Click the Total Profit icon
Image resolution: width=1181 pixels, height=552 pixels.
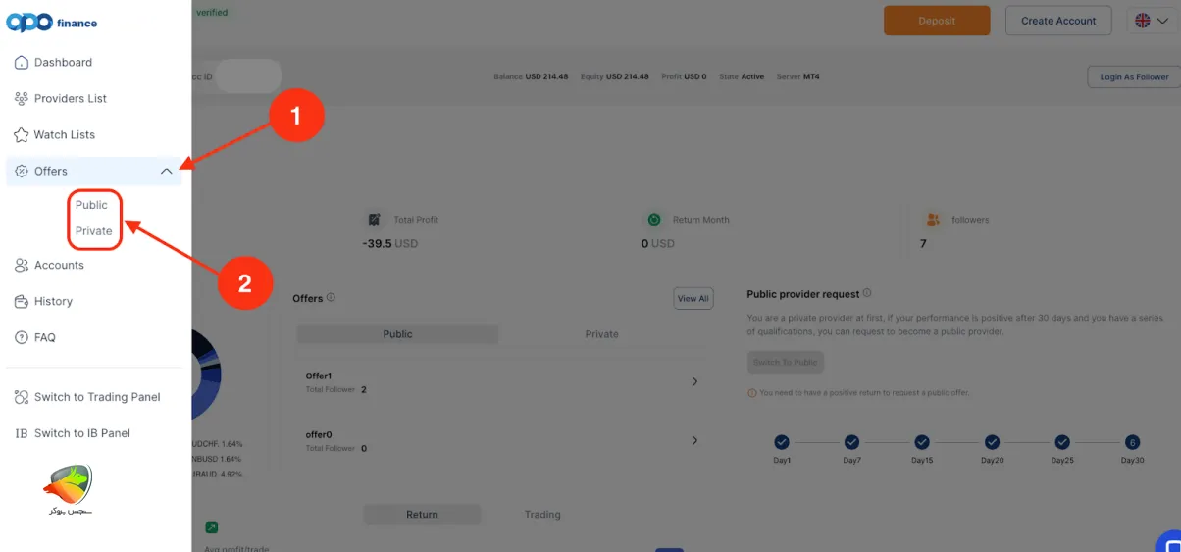point(374,220)
